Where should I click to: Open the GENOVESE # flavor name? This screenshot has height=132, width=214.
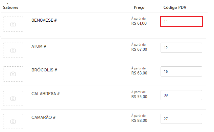pyautogui.click(x=44, y=20)
